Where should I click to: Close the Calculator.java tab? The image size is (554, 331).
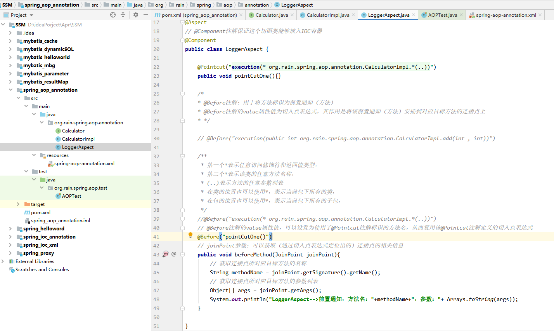(292, 15)
